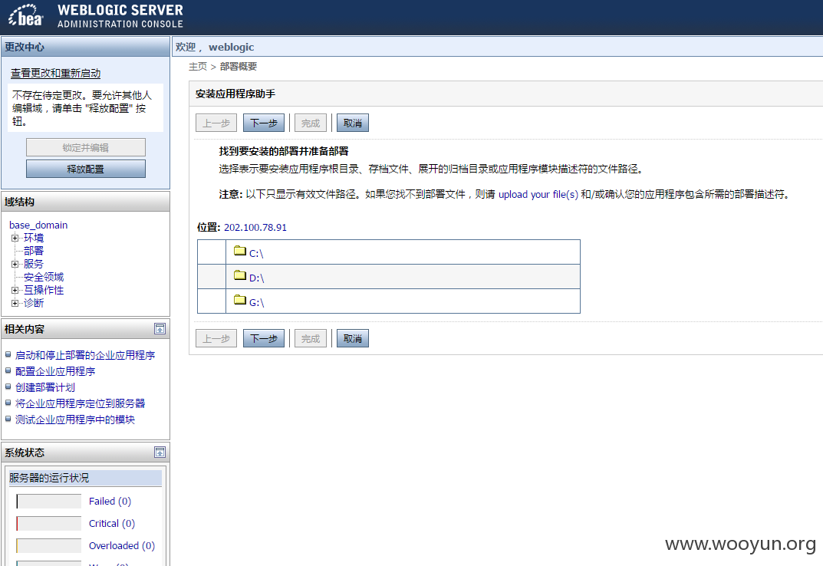The height and width of the screenshot is (566, 823).
Task: Select 互操作性 in the domain tree
Action: pos(44,290)
